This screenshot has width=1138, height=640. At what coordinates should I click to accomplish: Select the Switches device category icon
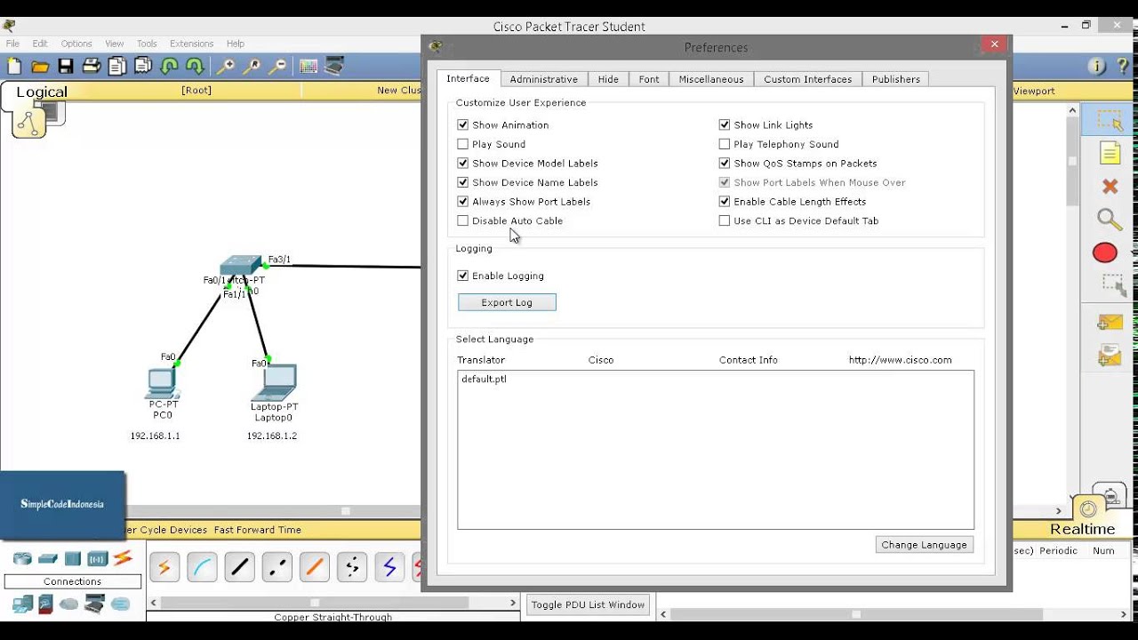tap(48, 559)
